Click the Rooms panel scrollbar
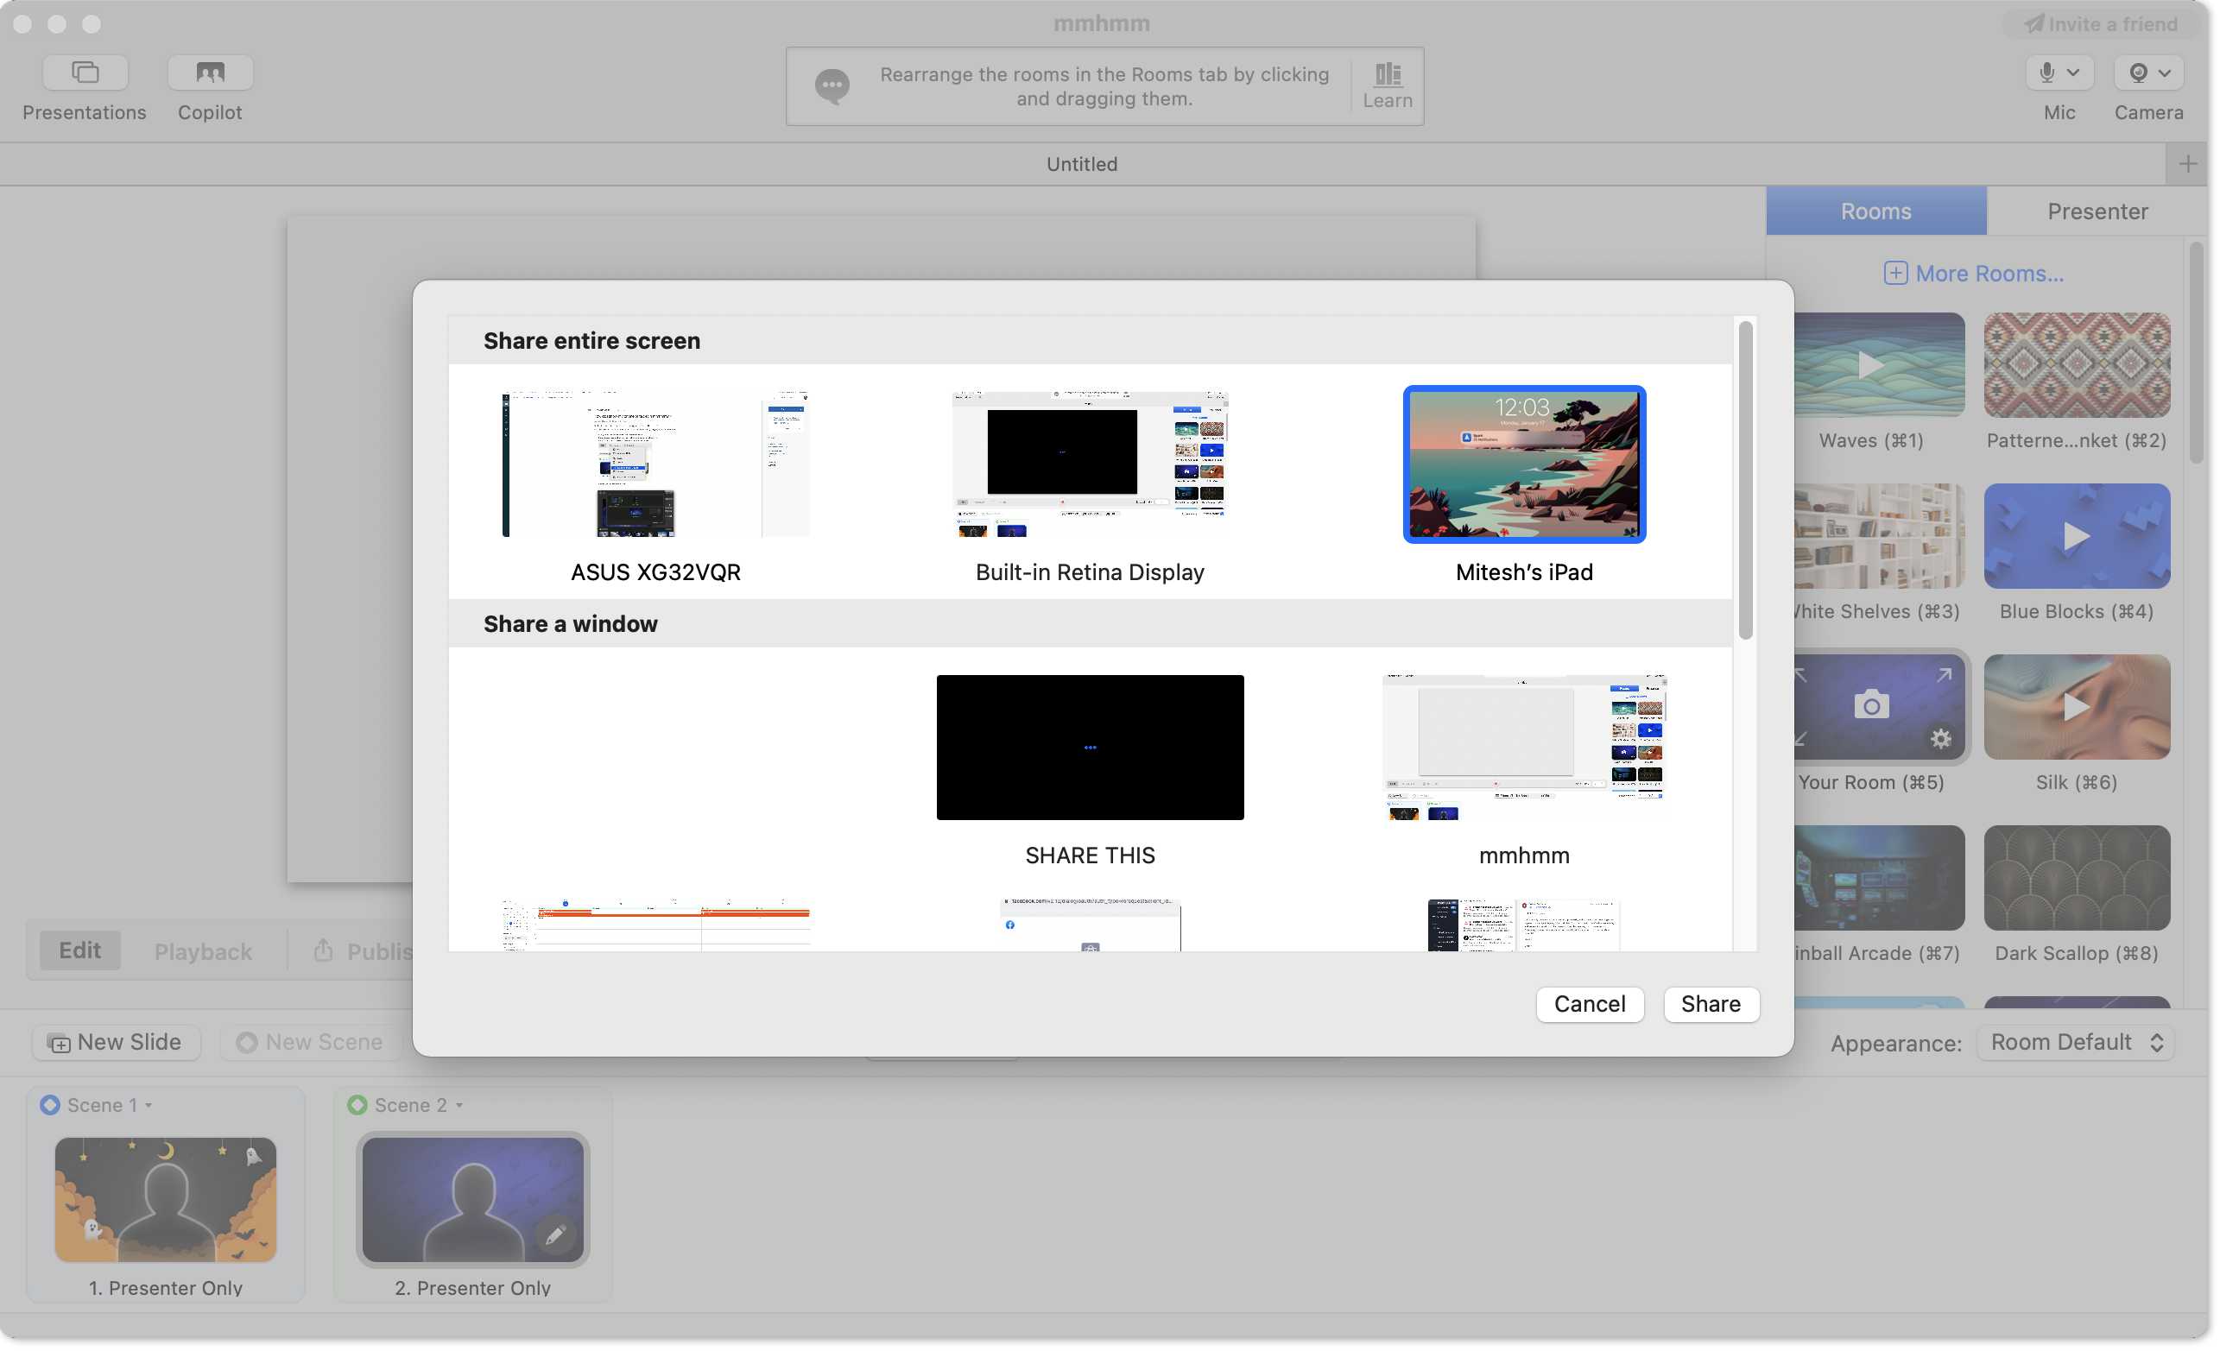Screen dimensions: 2220x1351 click(x=2198, y=353)
